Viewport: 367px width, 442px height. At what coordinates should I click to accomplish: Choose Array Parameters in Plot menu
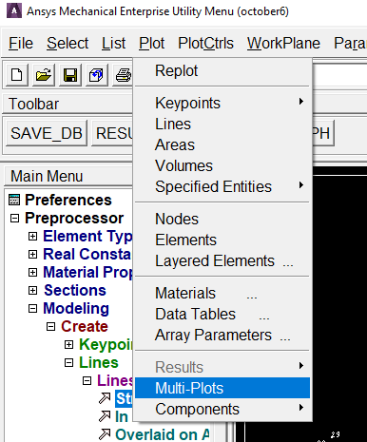222,335
